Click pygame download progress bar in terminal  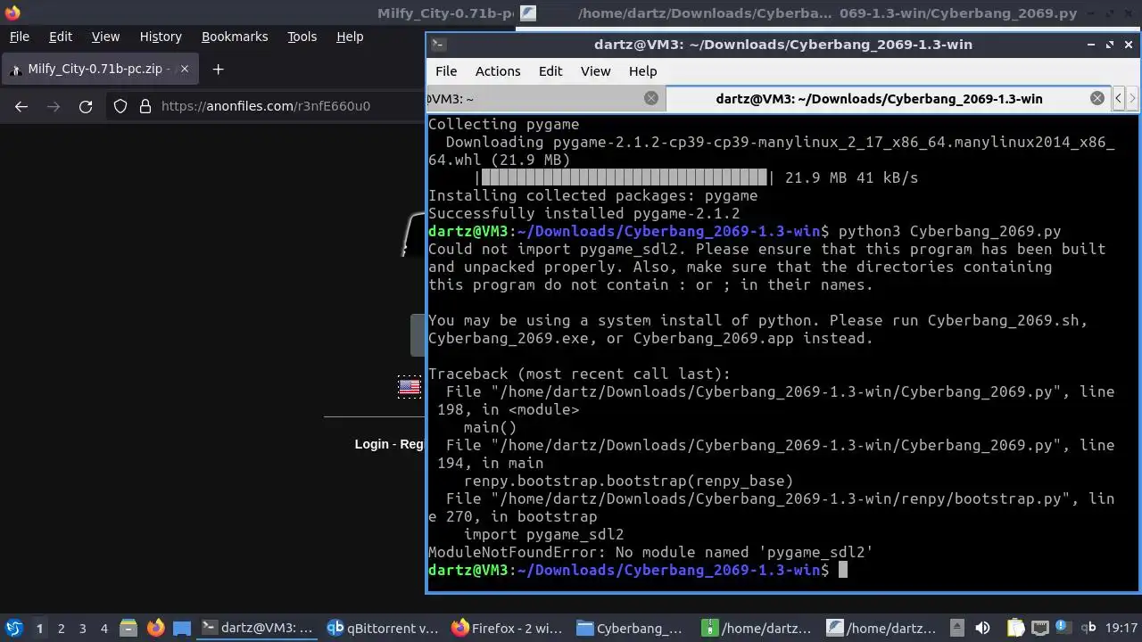625,177
